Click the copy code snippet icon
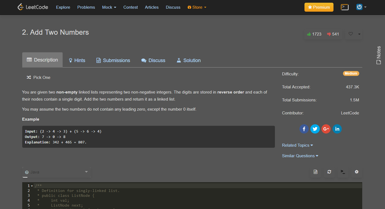Viewport: 385px width, 209px height. pyautogui.click(x=315, y=172)
